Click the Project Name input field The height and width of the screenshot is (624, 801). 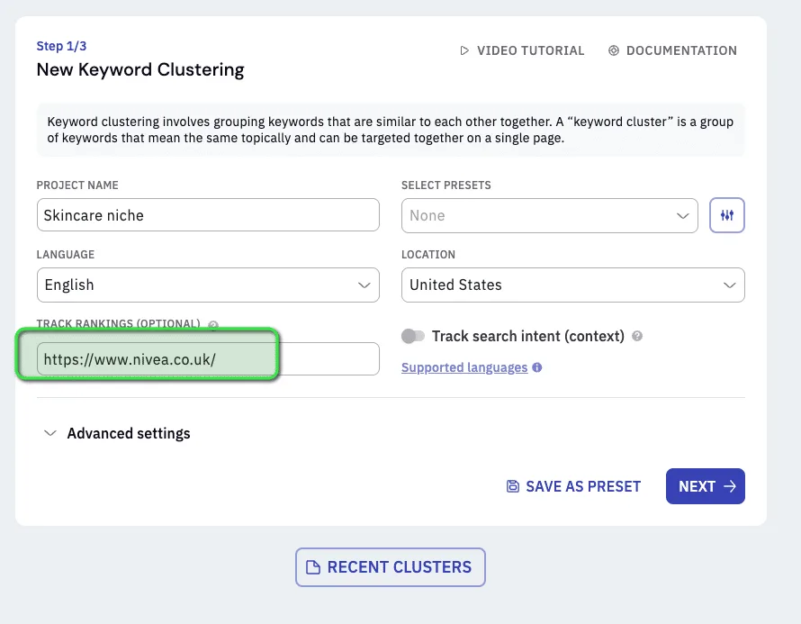[x=208, y=215]
